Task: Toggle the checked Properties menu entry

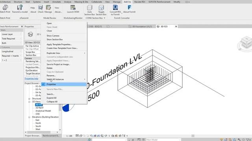Action: (x=64, y=84)
